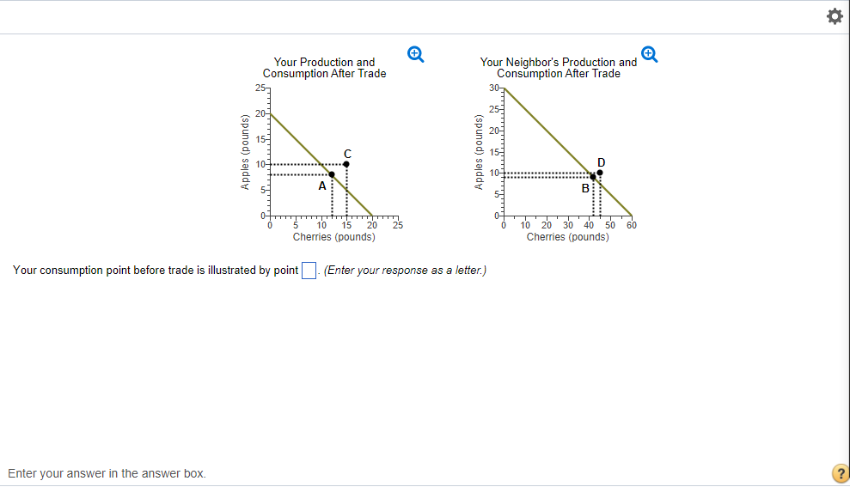Zoom into Your Neighbor's Production graph

coord(650,55)
